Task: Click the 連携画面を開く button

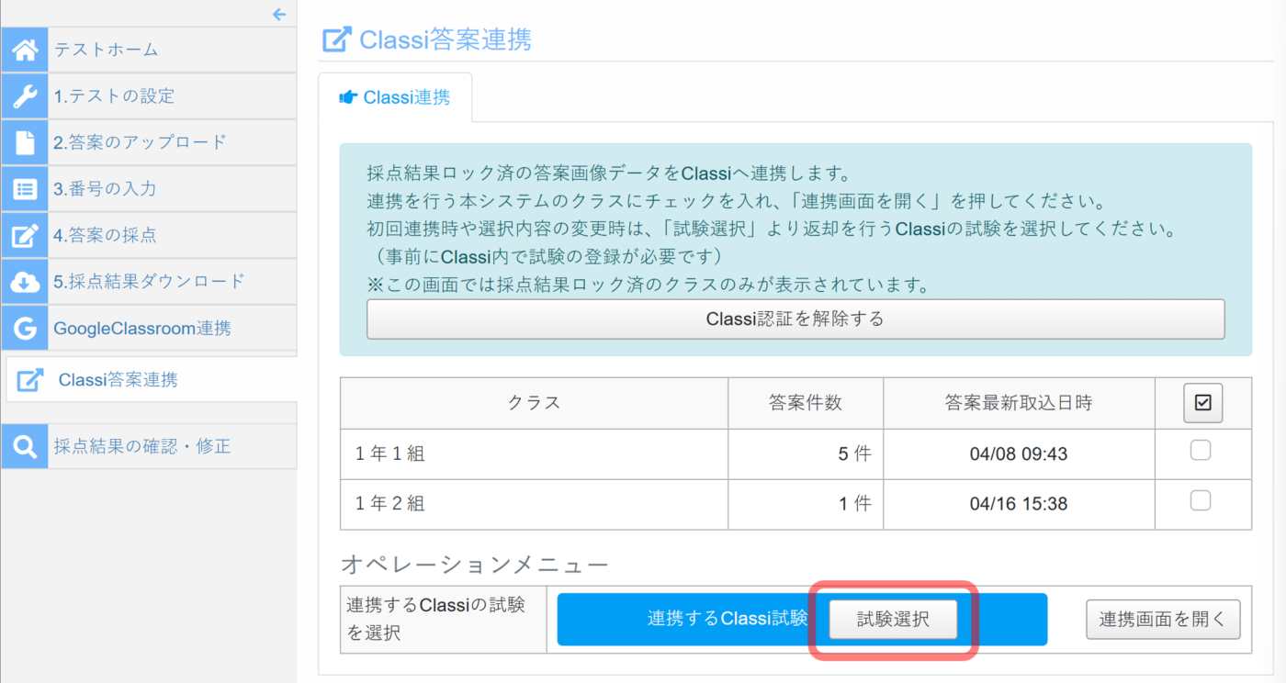Action: pyautogui.click(x=1163, y=620)
